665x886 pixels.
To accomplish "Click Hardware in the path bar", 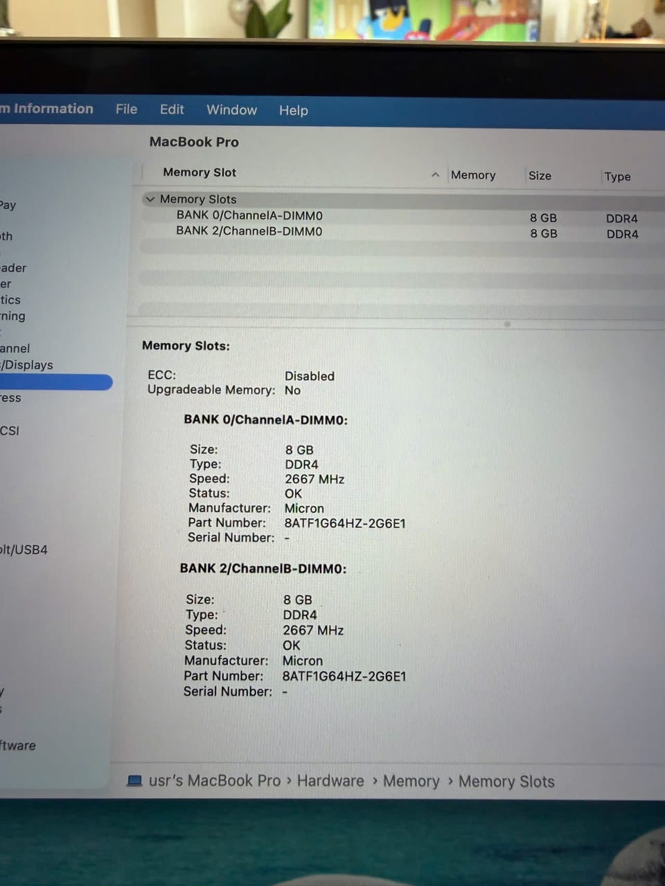I will (330, 781).
